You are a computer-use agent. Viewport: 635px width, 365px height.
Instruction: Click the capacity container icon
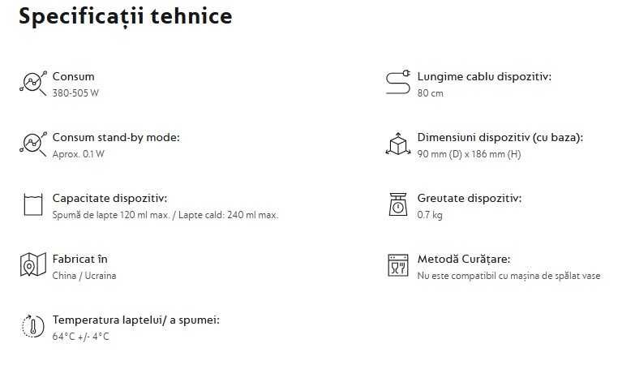pos(32,204)
